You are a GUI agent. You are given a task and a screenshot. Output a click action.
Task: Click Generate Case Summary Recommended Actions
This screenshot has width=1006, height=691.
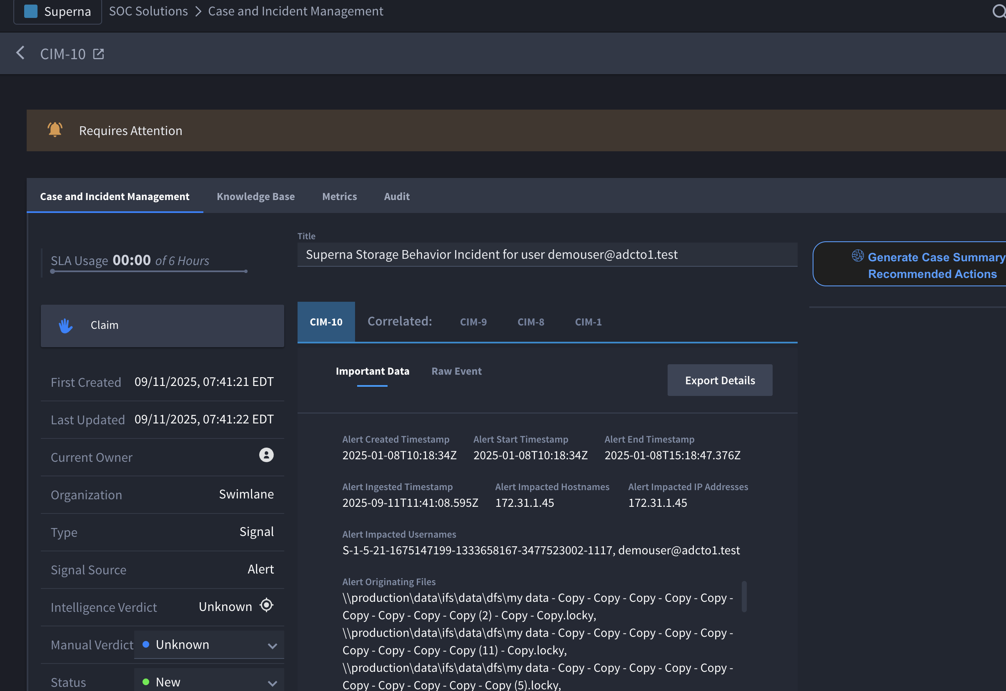pyautogui.click(x=909, y=264)
